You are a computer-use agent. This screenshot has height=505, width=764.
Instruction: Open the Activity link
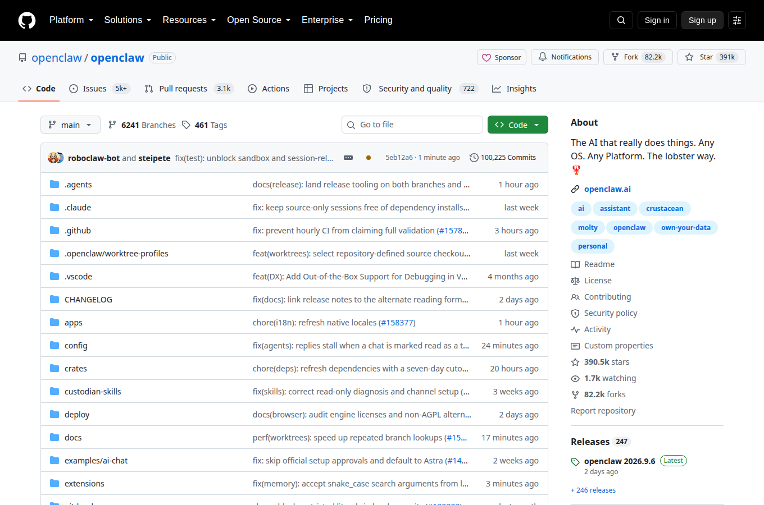[x=591, y=329]
